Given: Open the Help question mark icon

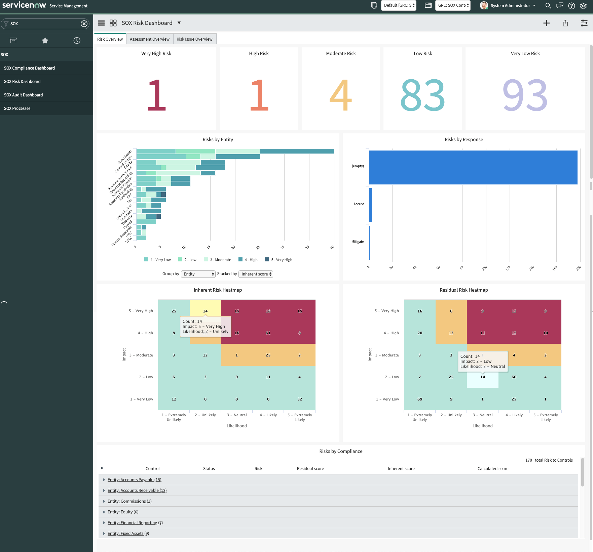Looking at the screenshot, I should [x=571, y=6].
